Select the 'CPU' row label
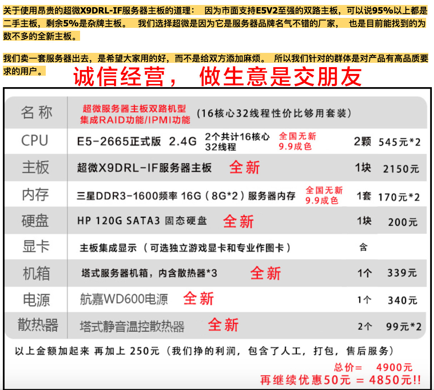This screenshot has height=390, width=434. [x=35, y=140]
